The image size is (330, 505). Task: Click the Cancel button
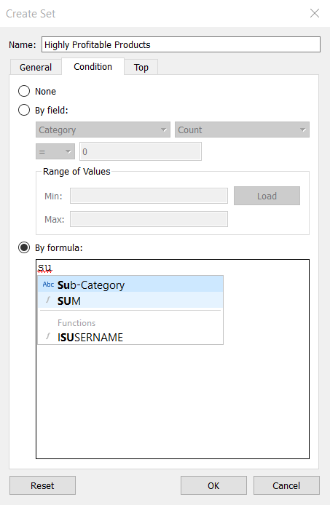(286, 485)
